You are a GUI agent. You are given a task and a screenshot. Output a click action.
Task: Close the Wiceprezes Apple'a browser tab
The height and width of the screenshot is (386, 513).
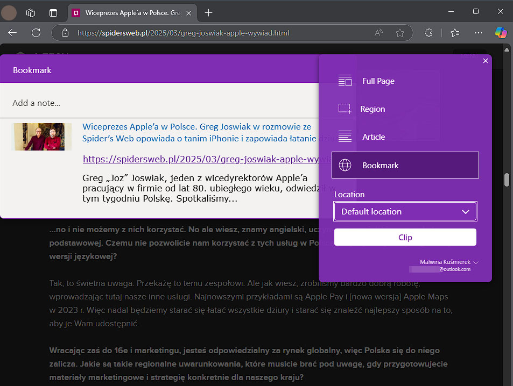(x=189, y=13)
